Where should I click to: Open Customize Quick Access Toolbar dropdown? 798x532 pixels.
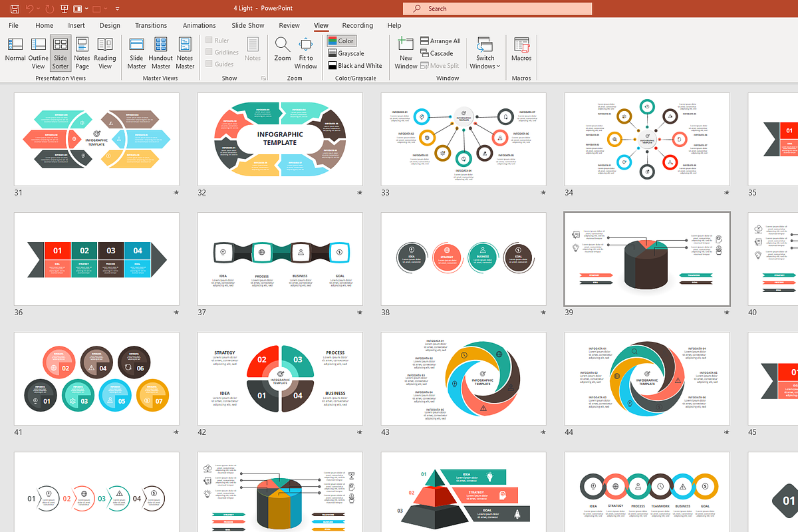pyautogui.click(x=118, y=9)
